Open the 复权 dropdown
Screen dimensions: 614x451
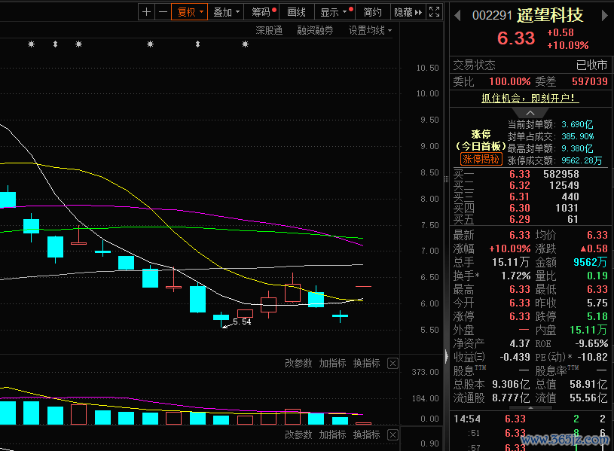coord(190,12)
